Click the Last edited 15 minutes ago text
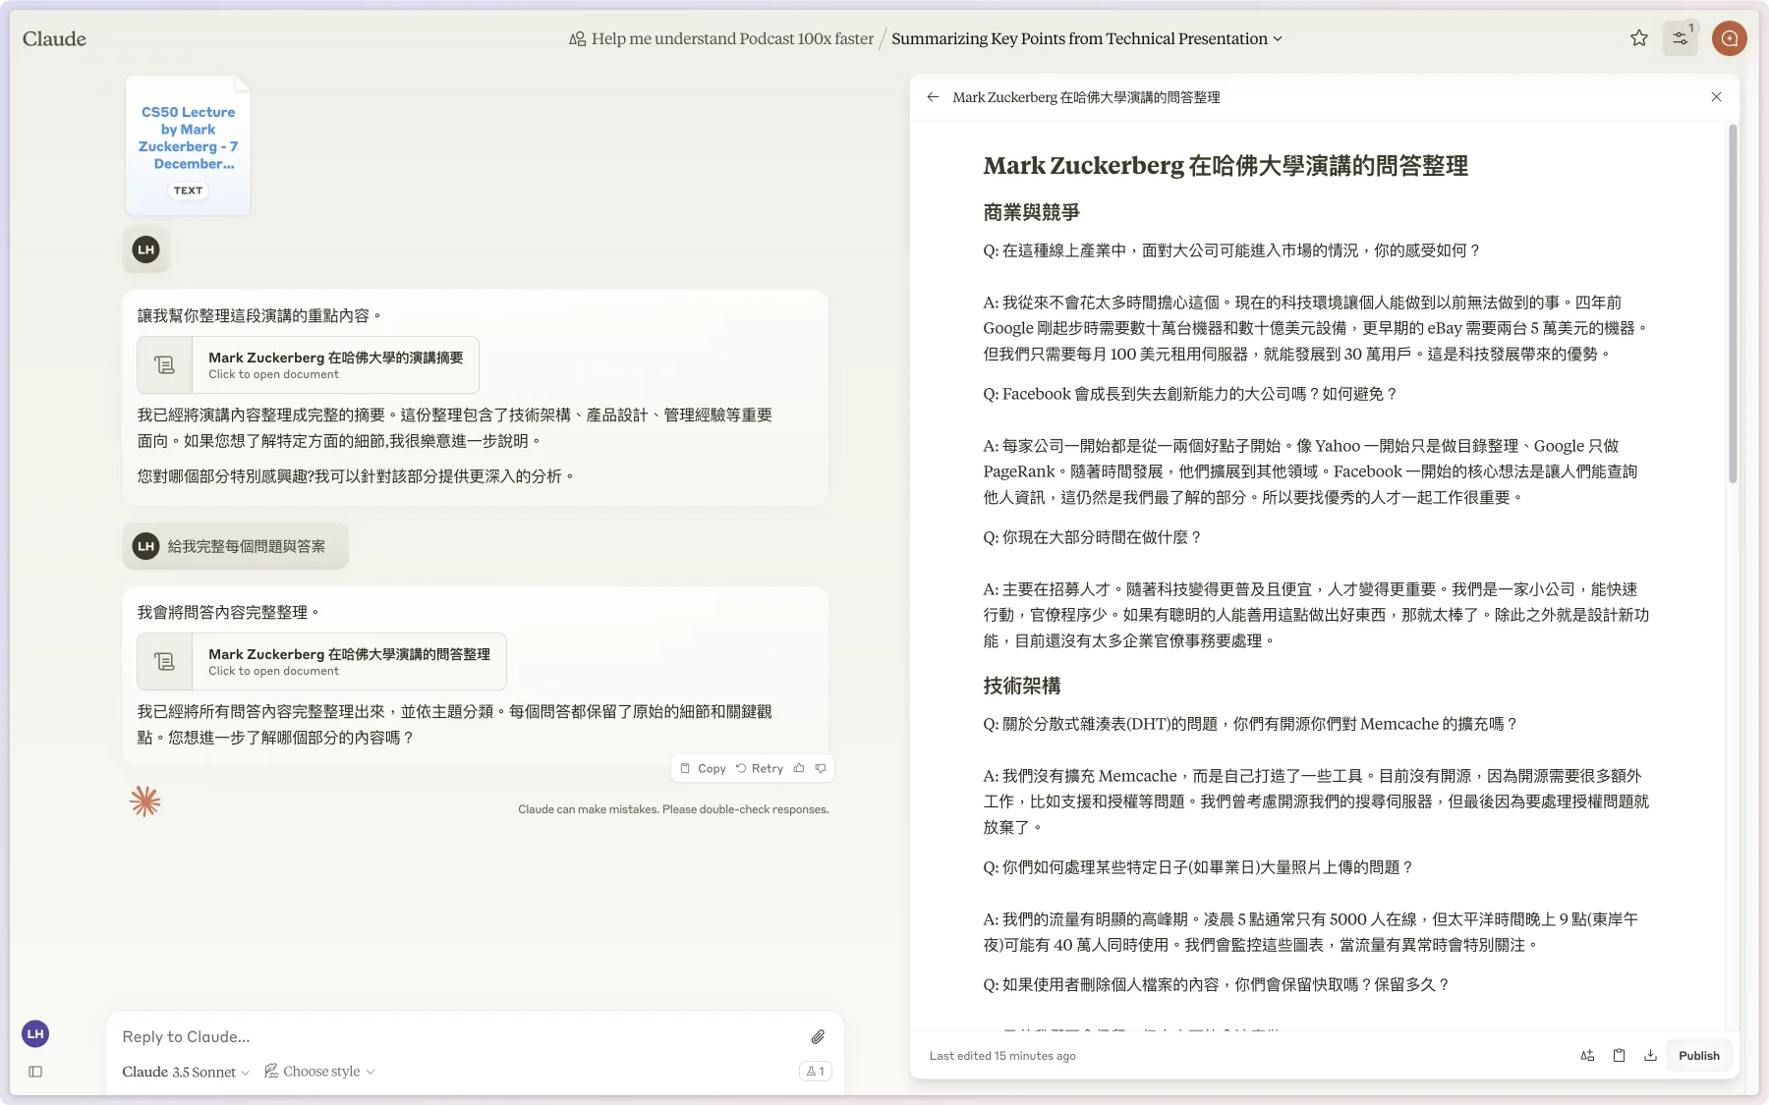This screenshot has height=1105, width=1769. coord(1002,1056)
